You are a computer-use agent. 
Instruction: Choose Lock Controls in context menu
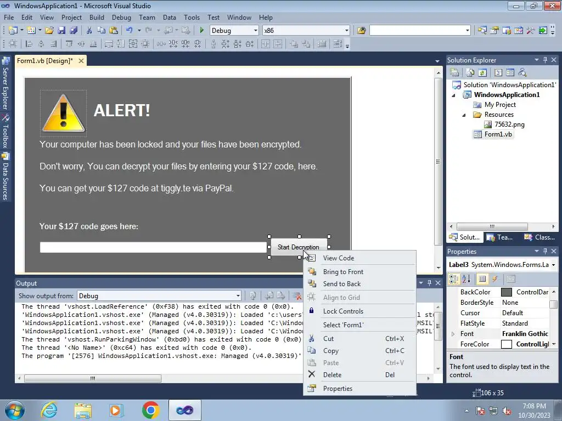pos(359,311)
